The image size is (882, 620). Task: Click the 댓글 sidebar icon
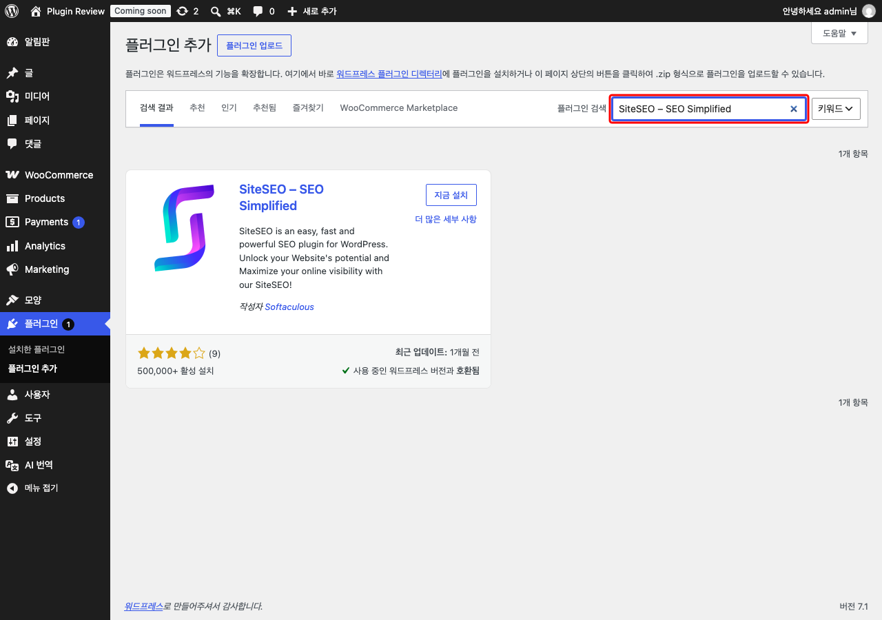(x=12, y=144)
